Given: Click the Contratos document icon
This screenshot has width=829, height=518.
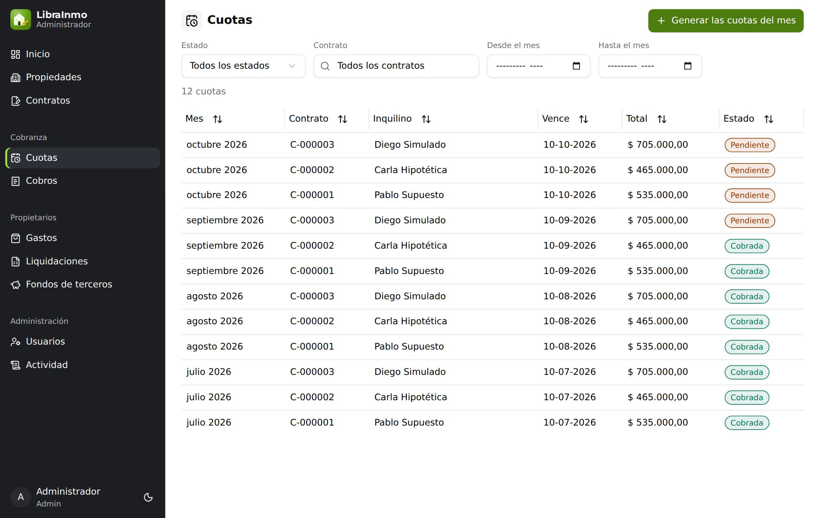Looking at the screenshot, I should [15, 101].
